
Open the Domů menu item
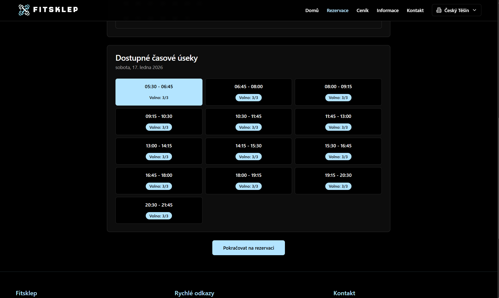pyautogui.click(x=312, y=10)
